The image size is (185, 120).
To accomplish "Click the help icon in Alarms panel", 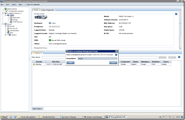I will (179, 57).
